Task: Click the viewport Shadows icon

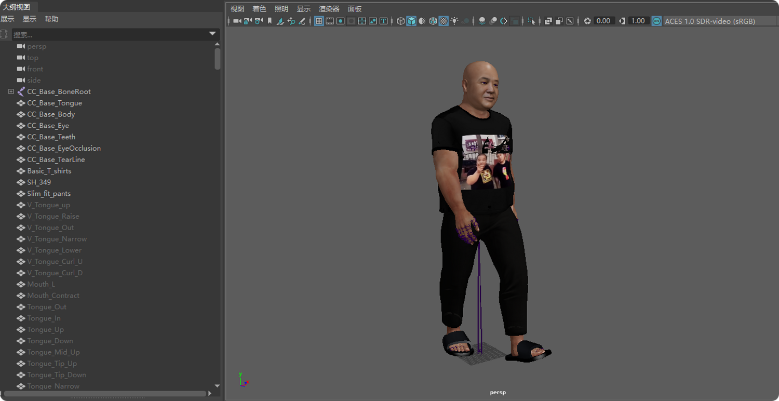Action: tap(465, 21)
